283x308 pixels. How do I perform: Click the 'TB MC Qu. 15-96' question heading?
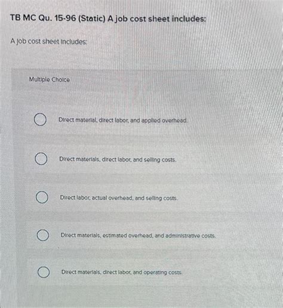(x=43, y=18)
